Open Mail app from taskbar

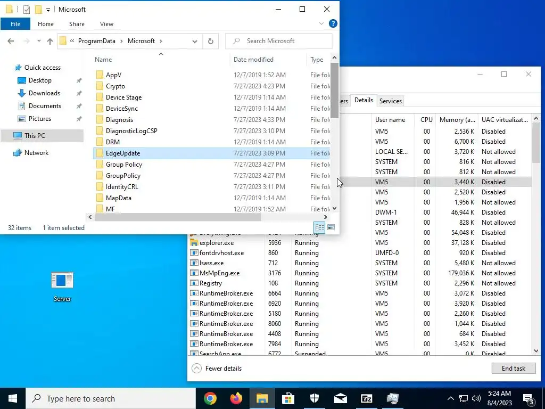click(x=341, y=398)
